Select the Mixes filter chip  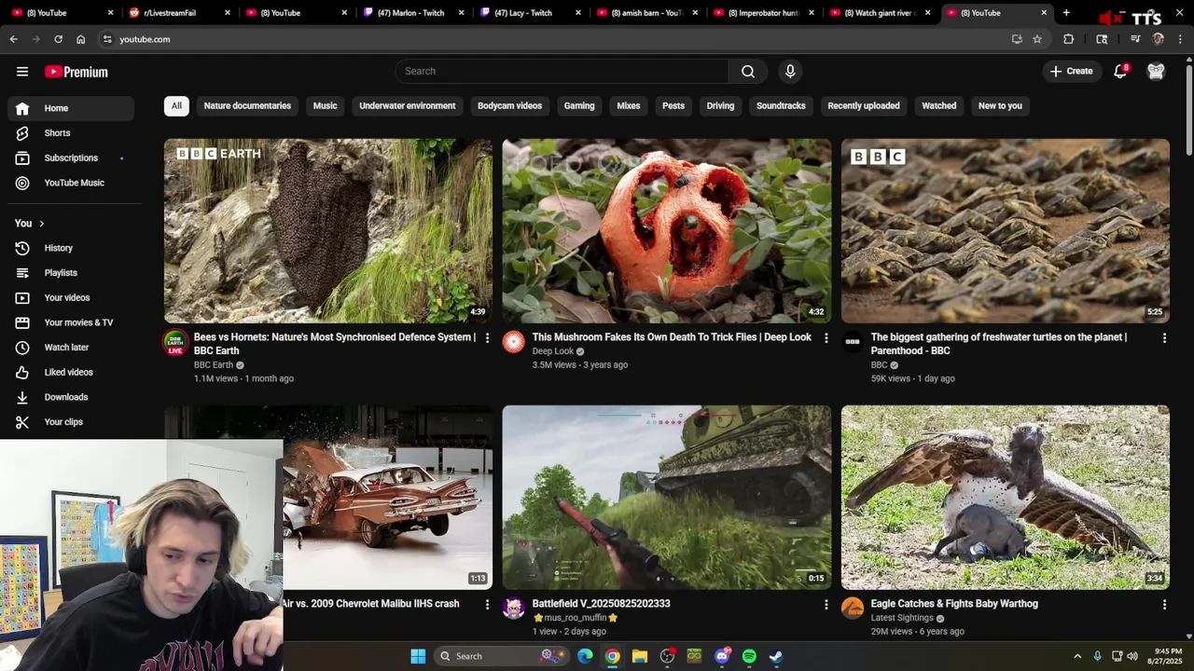click(x=629, y=105)
